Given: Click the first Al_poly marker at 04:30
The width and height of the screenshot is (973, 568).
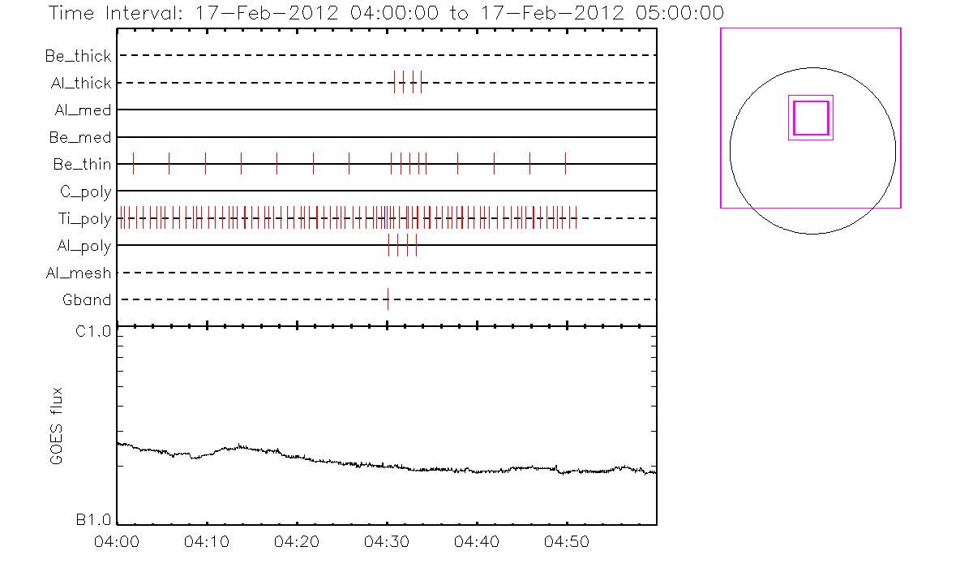Looking at the screenshot, I should (x=389, y=244).
